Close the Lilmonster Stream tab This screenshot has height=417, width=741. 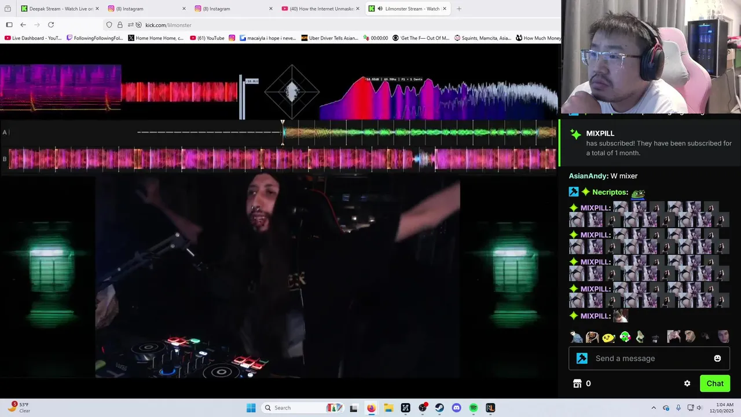click(x=445, y=9)
